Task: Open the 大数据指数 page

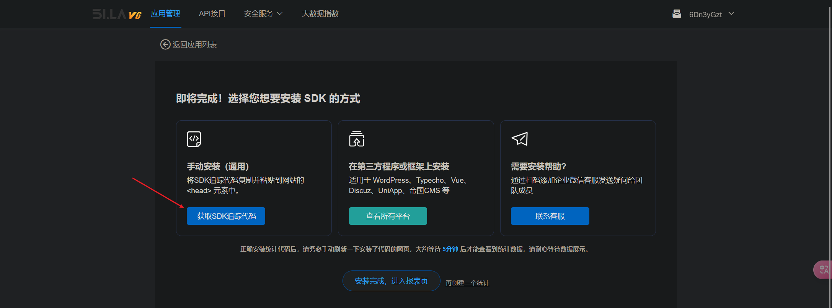Action: 320,14
